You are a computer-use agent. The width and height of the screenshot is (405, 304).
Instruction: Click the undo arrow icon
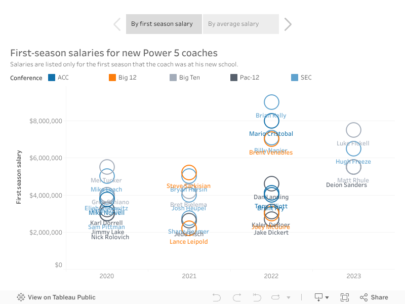[217, 297]
